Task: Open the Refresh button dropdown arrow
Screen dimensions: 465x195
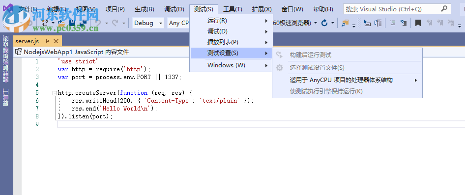Action: [333, 23]
